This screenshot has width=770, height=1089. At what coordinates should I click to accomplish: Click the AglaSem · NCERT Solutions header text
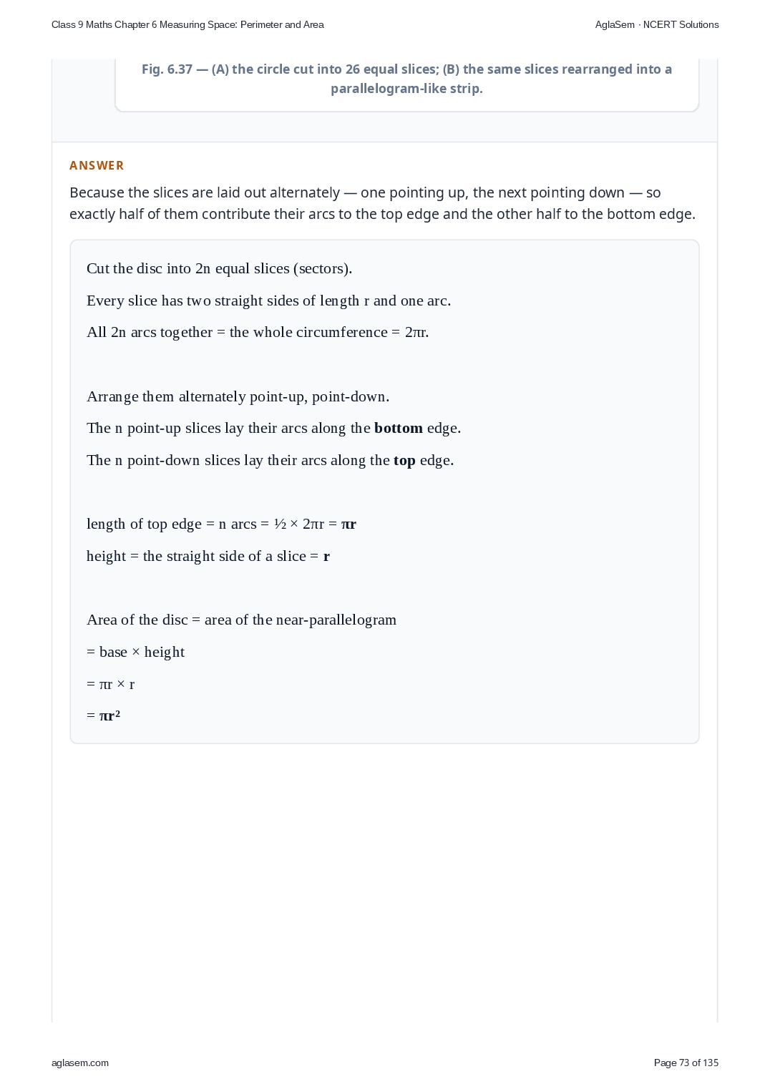[657, 24]
